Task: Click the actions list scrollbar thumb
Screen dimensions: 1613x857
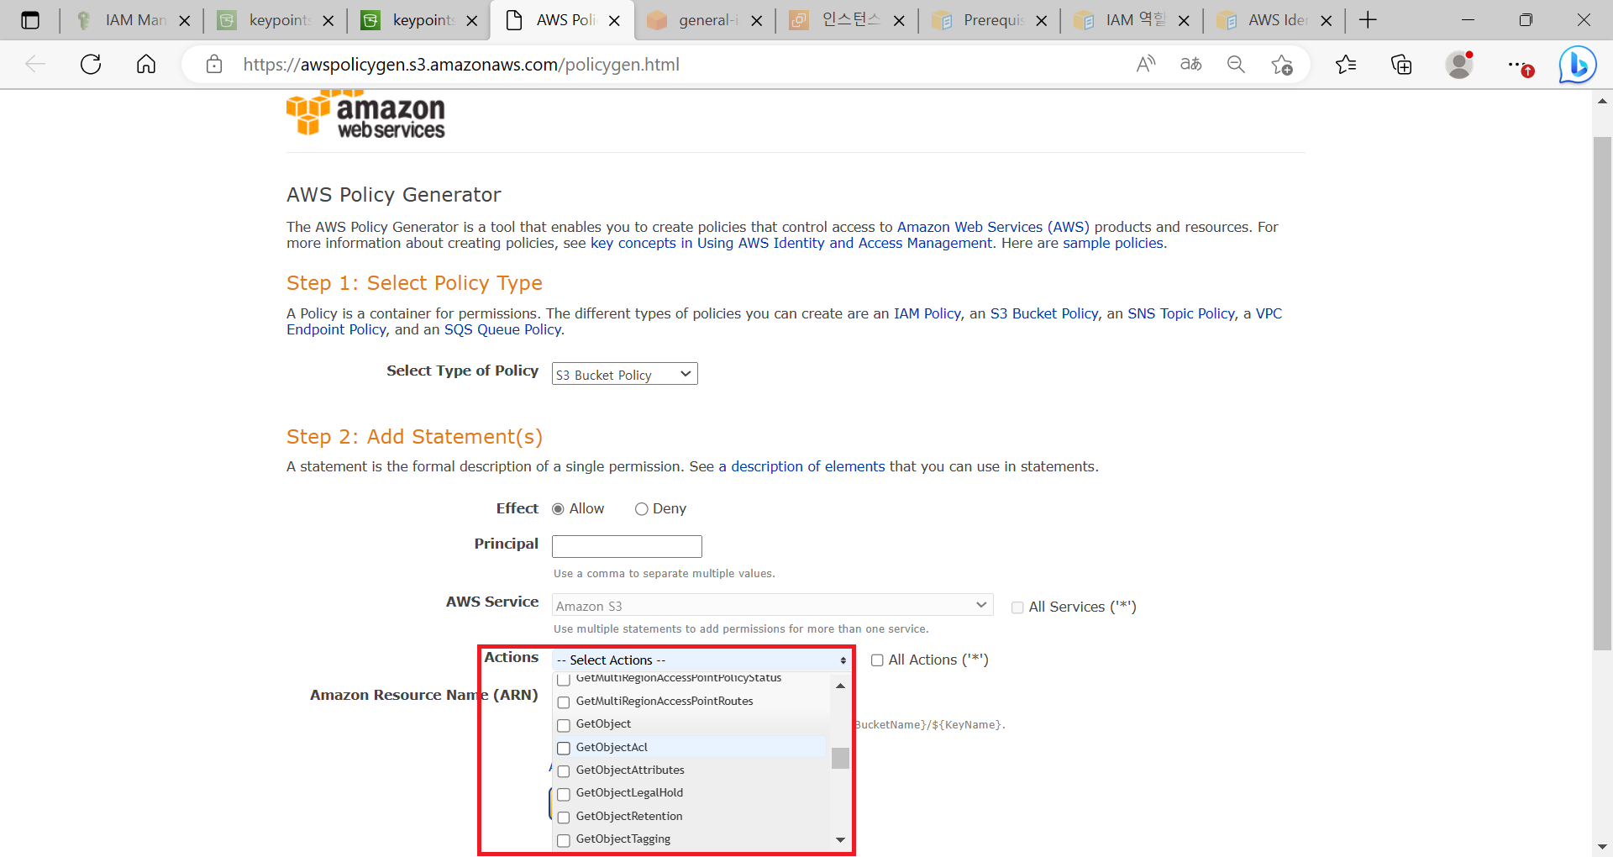Action: coord(840,758)
